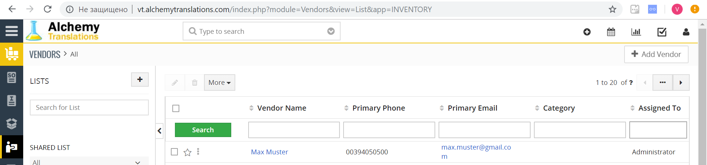Image resolution: width=707 pixels, height=165 pixels.
Task: Open the reports chart icon
Action: point(636,32)
